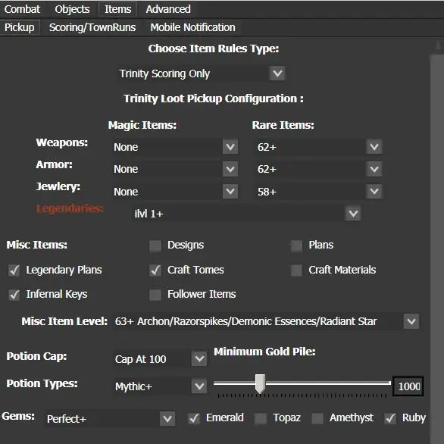Click the gold pile value field showing 1000

[x=408, y=386]
